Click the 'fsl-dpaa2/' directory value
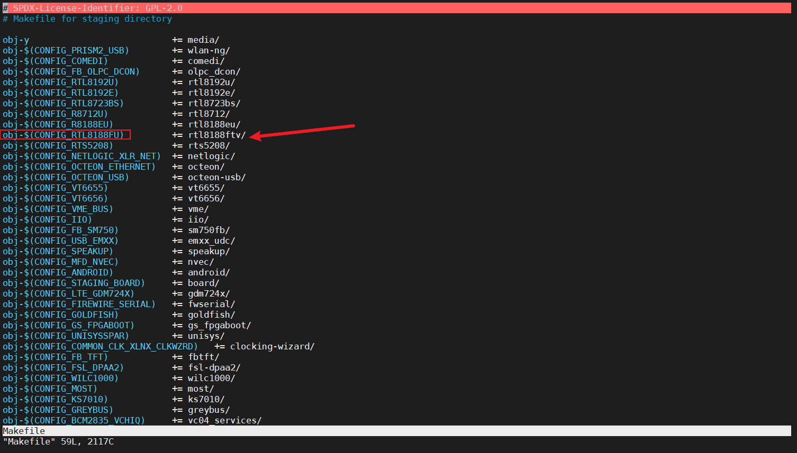This screenshot has height=453, width=797. point(214,367)
